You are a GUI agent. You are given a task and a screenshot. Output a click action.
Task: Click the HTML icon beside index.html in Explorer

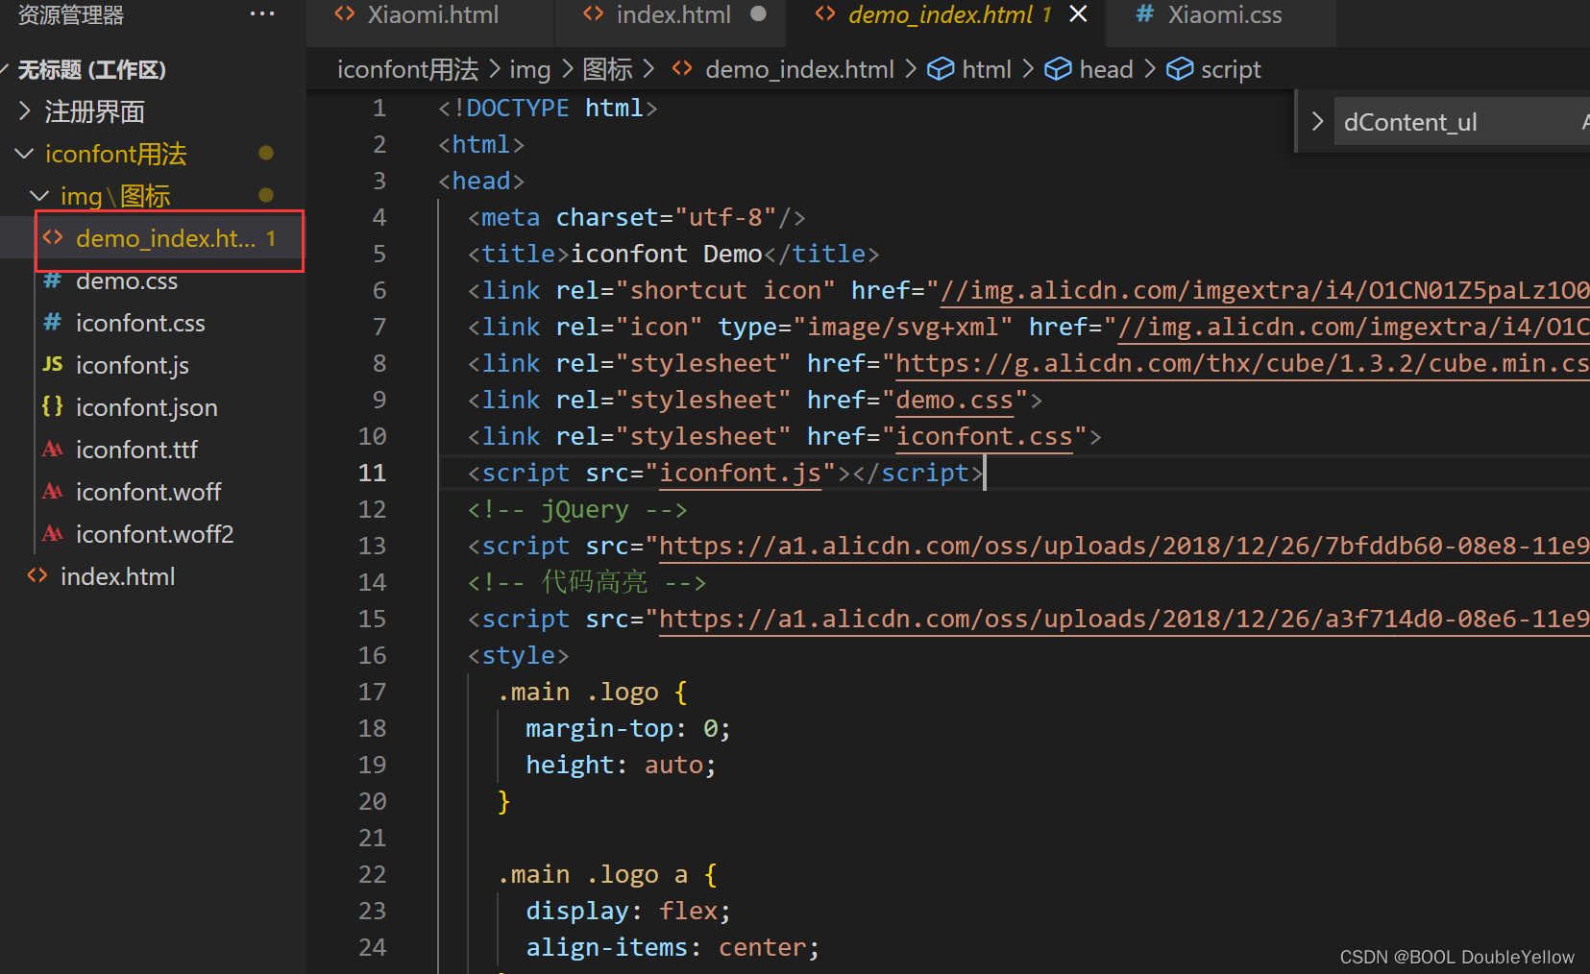coord(37,576)
